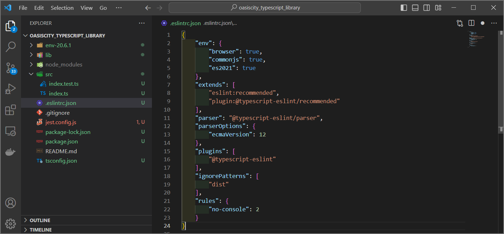504x234 pixels.
Task: Click the editor minimap preview
Action: 477,39
